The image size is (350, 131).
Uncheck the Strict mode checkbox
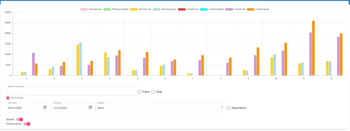pyautogui.click(x=8, y=98)
